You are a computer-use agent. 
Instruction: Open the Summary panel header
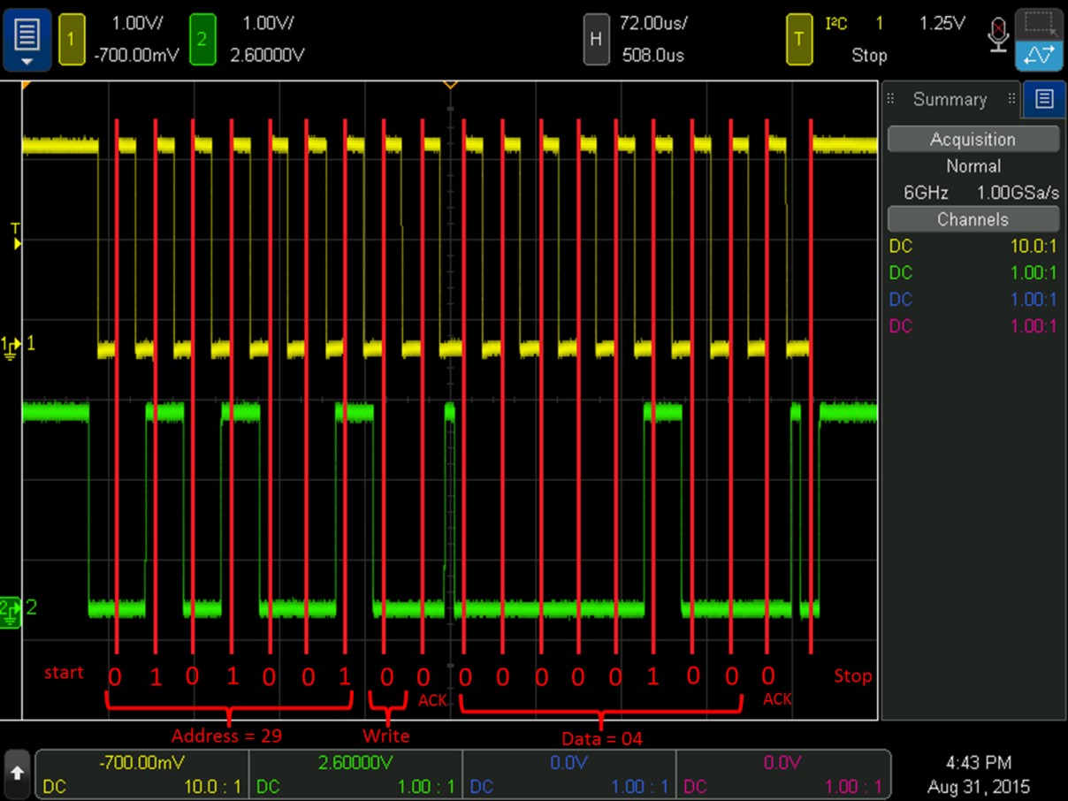click(951, 99)
